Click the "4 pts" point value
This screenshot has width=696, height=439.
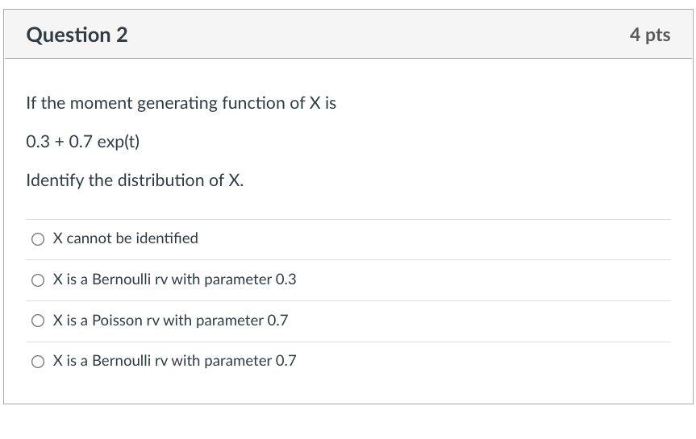click(x=650, y=35)
